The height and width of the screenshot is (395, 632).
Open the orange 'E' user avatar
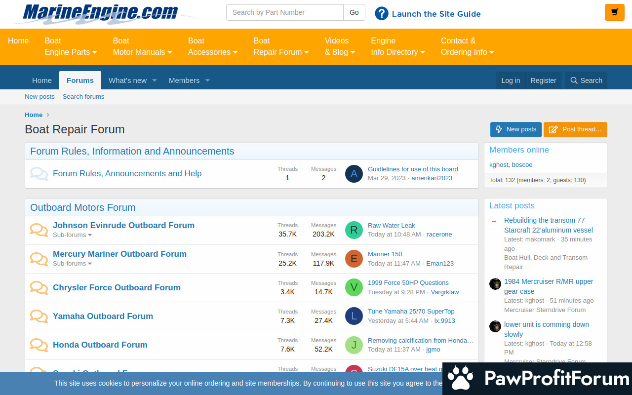tap(354, 259)
